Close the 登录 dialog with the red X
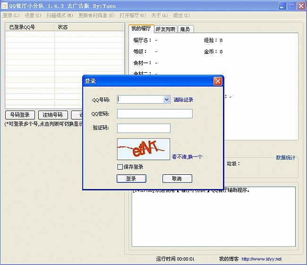This screenshot has width=307, height=265. [x=218, y=81]
